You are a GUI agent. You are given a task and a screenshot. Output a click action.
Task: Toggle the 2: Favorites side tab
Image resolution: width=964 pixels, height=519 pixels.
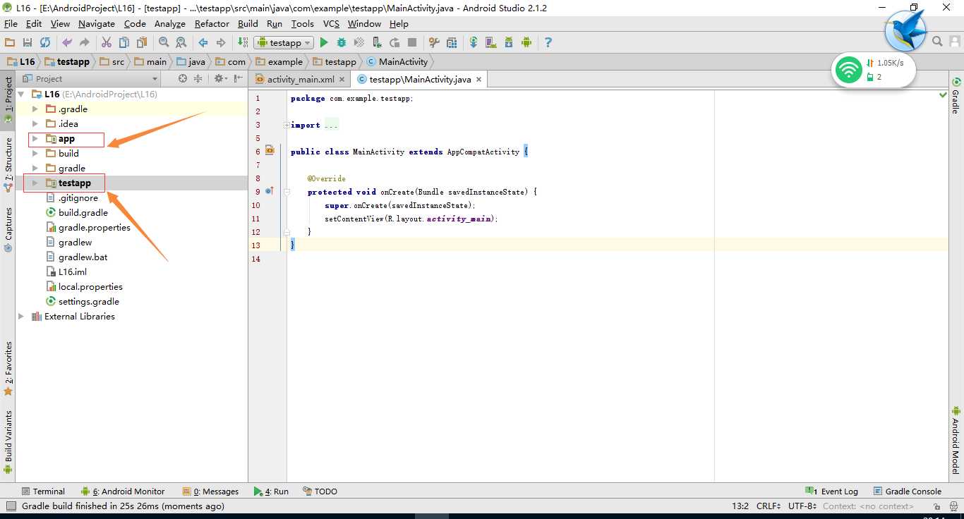click(x=8, y=368)
